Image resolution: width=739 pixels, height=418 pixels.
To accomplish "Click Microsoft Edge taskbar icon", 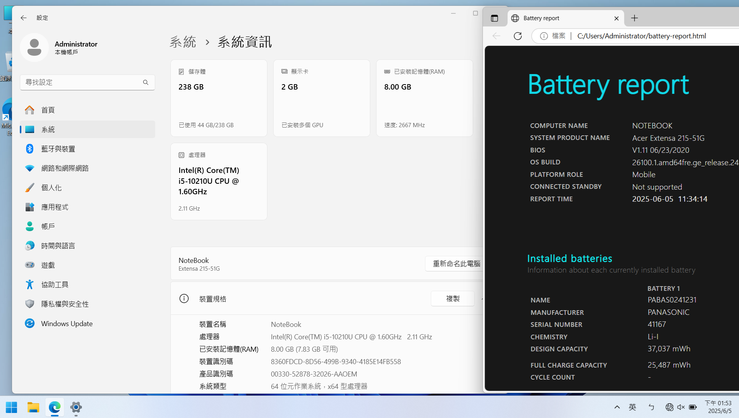I will pyautogui.click(x=54, y=407).
